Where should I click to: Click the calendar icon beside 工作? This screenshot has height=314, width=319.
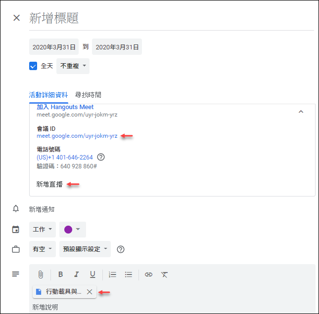click(x=16, y=229)
